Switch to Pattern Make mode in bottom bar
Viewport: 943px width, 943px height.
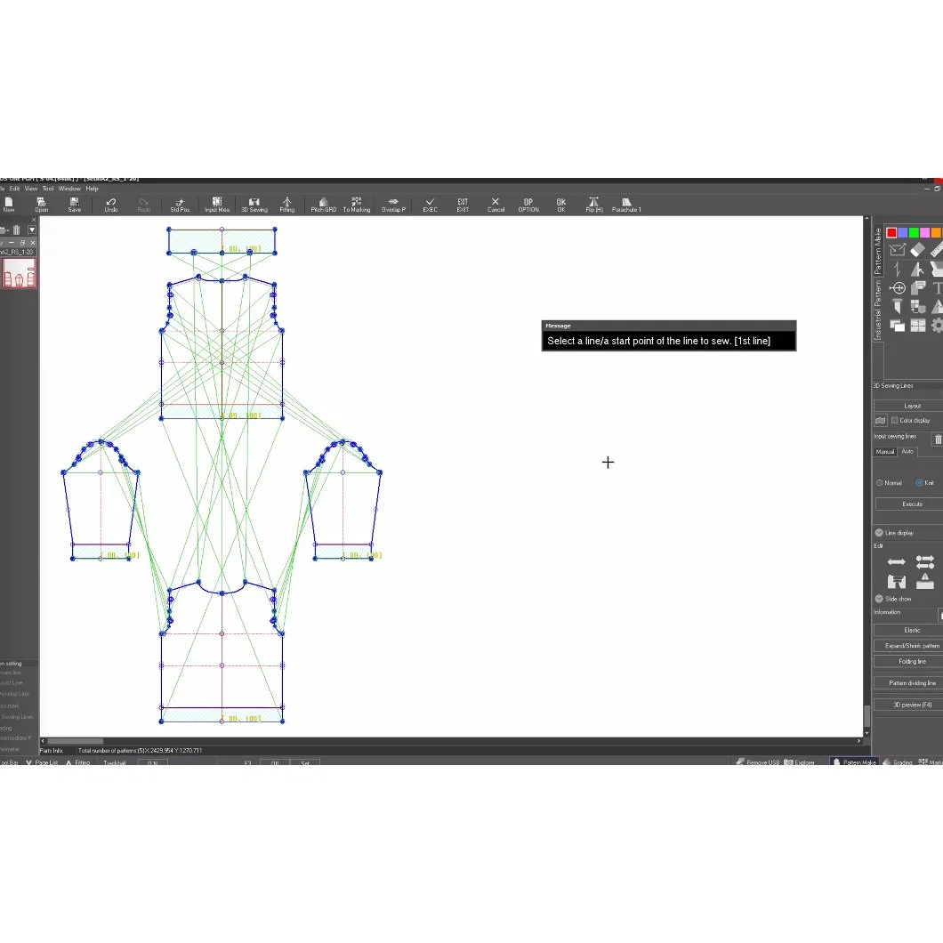pyautogui.click(x=855, y=762)
